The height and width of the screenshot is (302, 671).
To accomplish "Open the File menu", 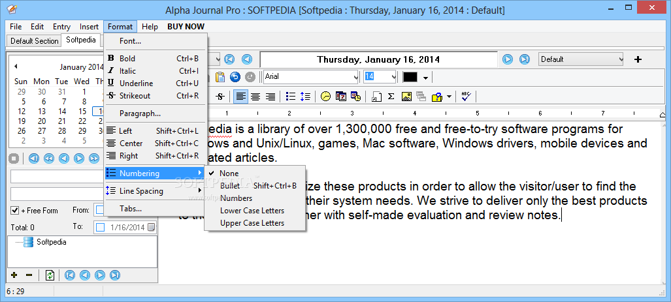I will click(x=16, y=27).
